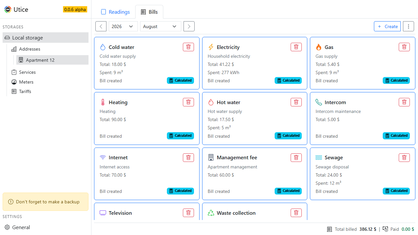The width and height of the screenshot is (418, 235).
Task: Open the three-dot more options menu
Action: tap(409, 26)
